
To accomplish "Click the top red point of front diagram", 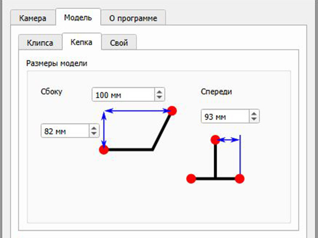I will [x=215, y=139].
